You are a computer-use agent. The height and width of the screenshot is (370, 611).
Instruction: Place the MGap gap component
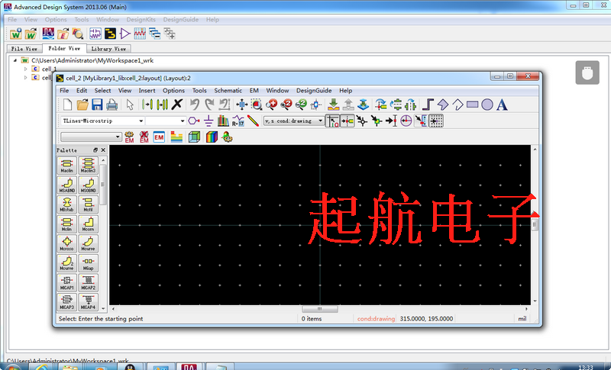(x=88, y=262)
